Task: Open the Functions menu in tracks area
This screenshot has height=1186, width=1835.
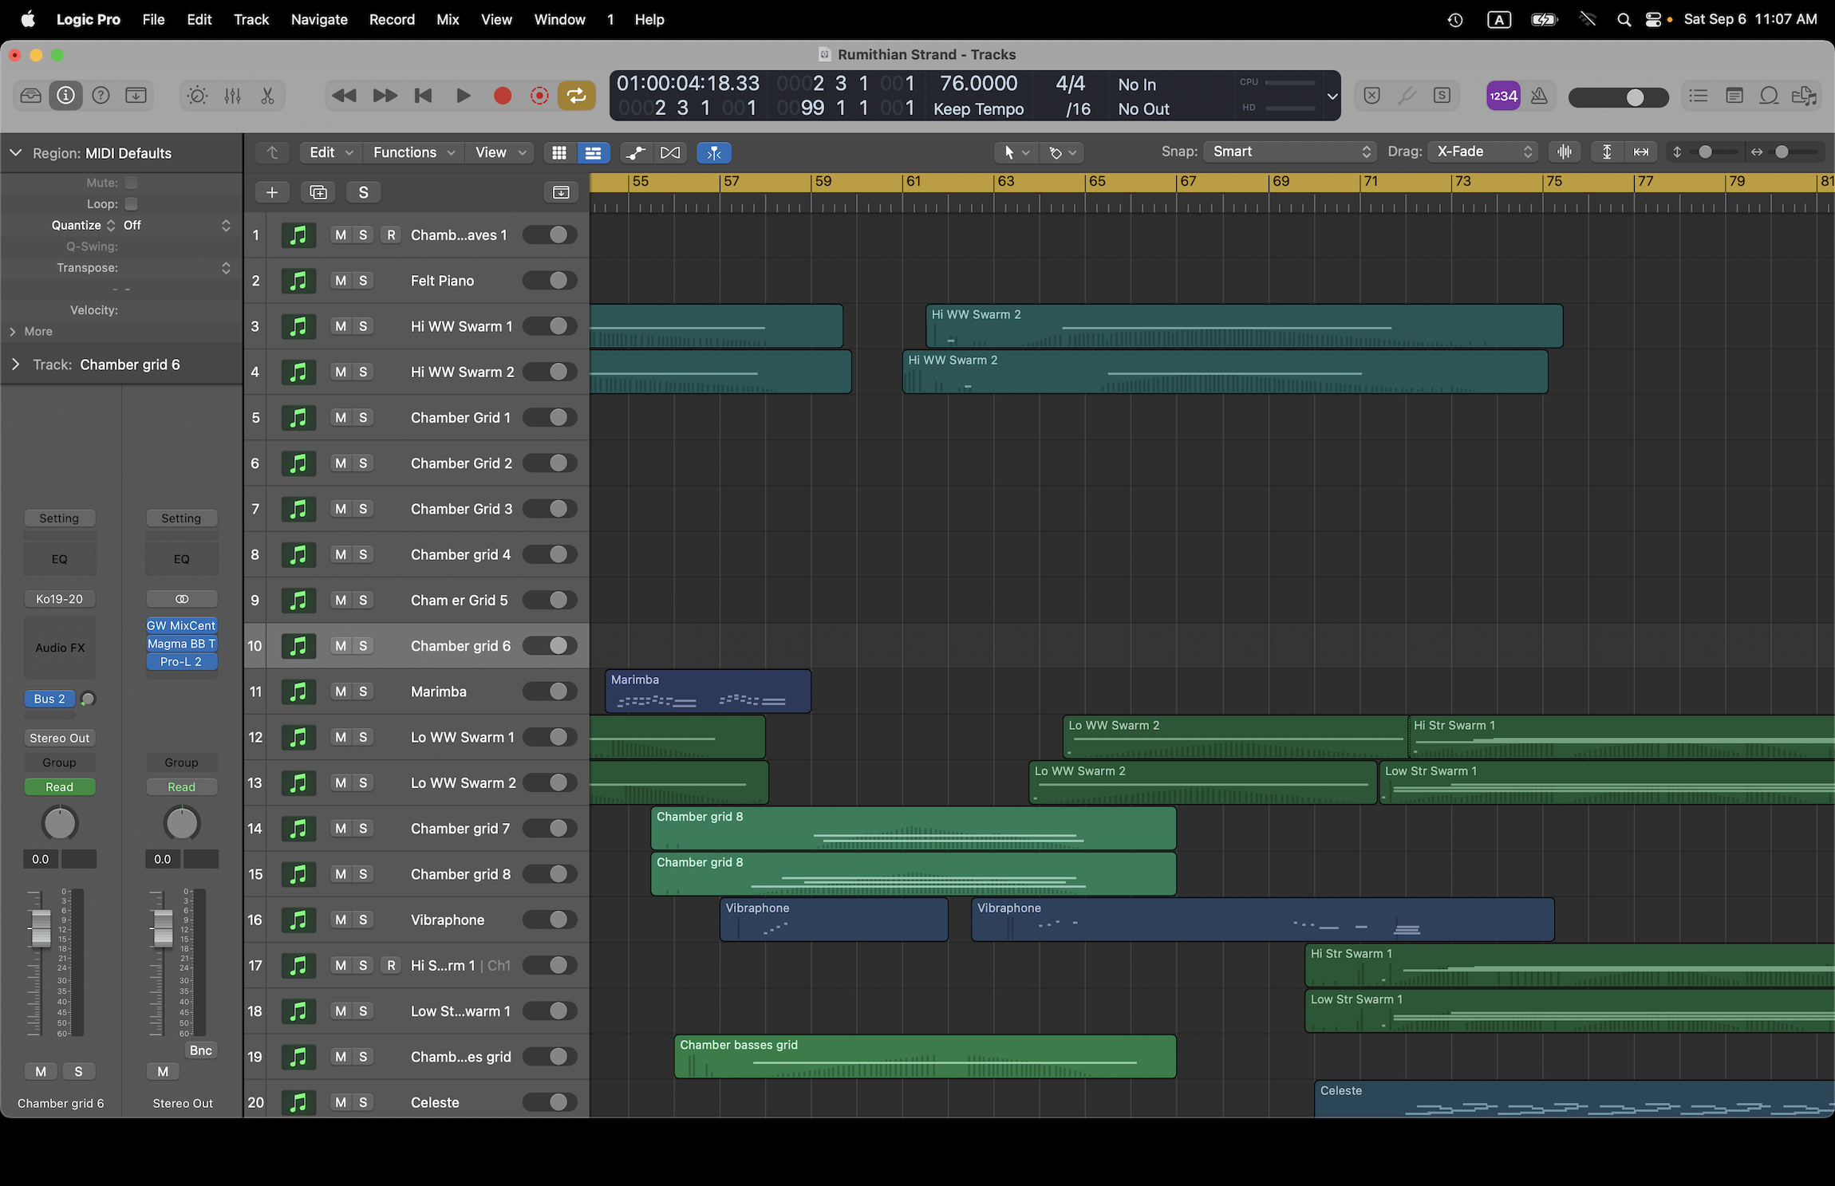Action: [x=412, y=152]
